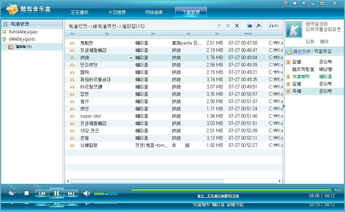Open the play mode dropdown

[12, 193]
